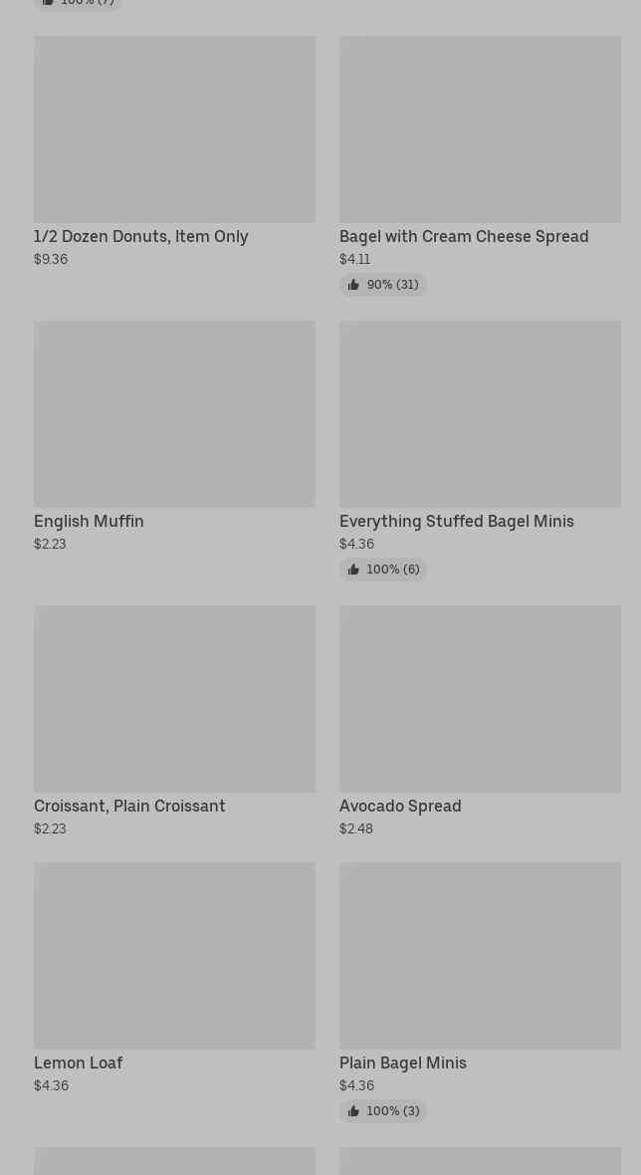Open the Bagel with Cream Cheese Spread image
Screen dimensions: 641x1175
pos(480,129)
